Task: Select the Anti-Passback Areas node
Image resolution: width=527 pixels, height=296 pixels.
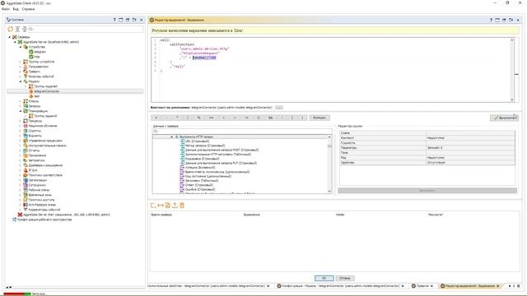Action: (x=42, y=205)
